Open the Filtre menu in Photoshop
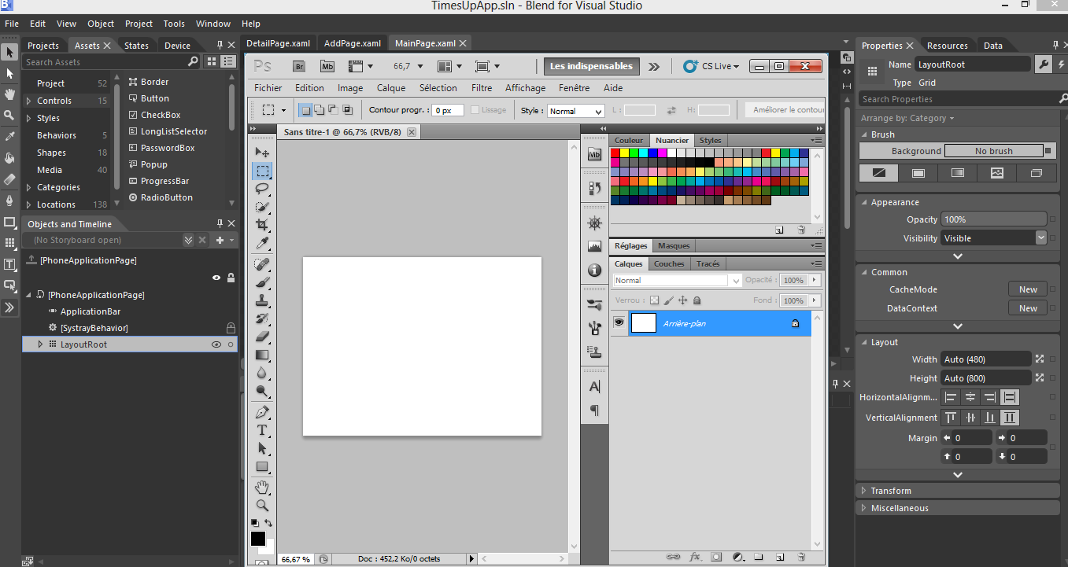The height and width of the screenshot is (567, 1068). 481,87
